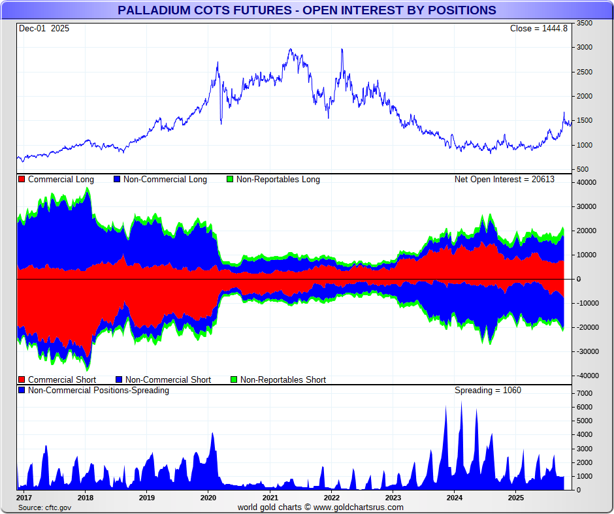Click the 'Non-Commercial Positions-Spreading' legend text
614x514 pixels.
click(x=98, y=391)
